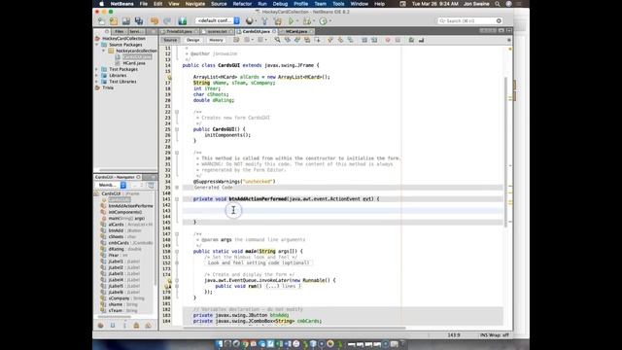622x350 pixels.
Task: Select the HockeyCardCollection project node
Action: tap(123, 39)
